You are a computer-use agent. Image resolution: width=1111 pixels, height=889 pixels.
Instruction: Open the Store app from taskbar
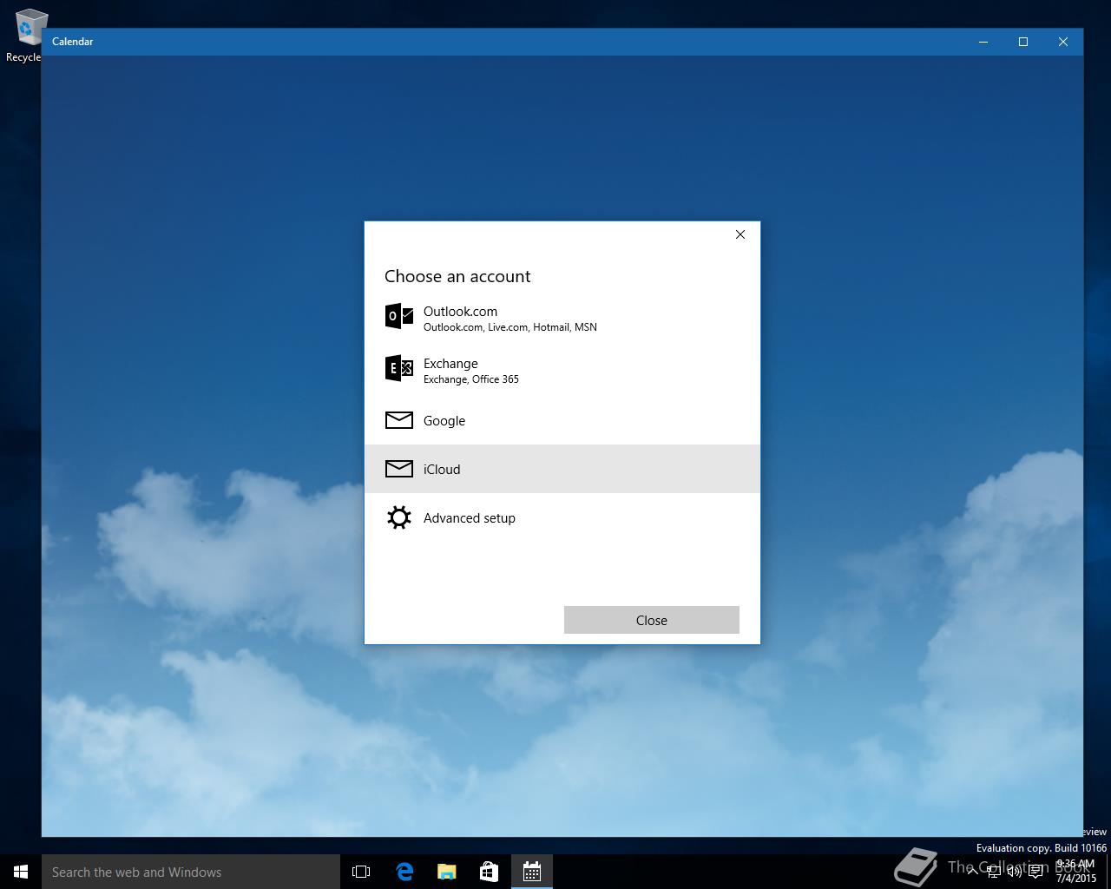[x=490, y=872]
